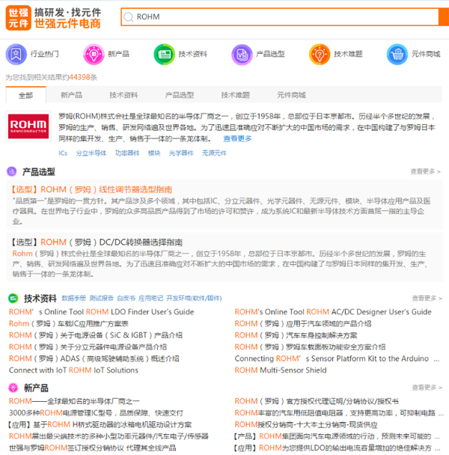The width and height of the screenshot is (449, 455).
Task: Open the 光学器件 category link
Action: tap(181, 153)
